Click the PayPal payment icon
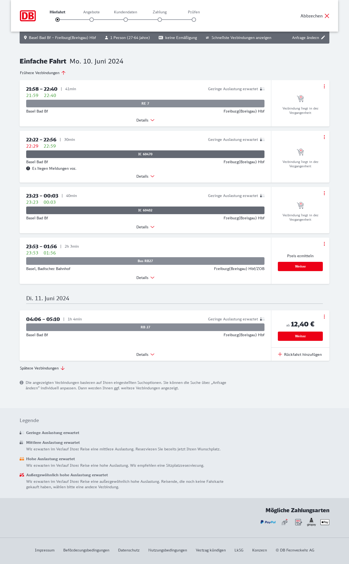The width and height of the screenshot is (349, 564). (x=268, y=522)
